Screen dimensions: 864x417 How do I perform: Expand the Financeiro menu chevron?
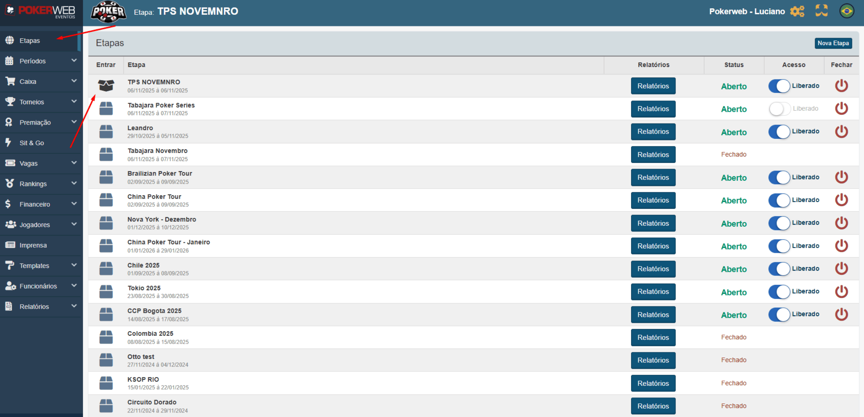[x=74, y=204]
